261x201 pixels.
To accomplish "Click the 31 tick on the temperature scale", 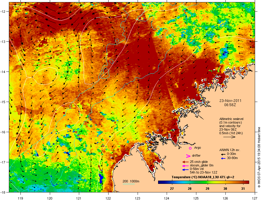I will click(243, 189).
